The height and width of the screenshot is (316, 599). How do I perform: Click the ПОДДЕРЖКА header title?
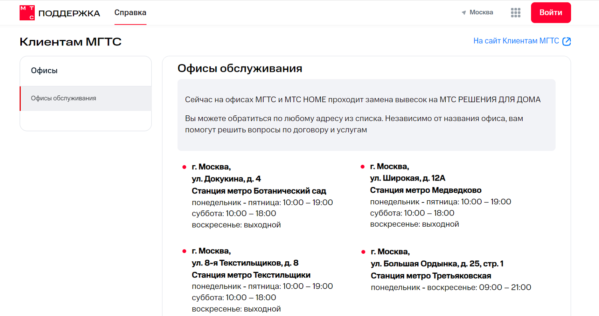[x=69, y=14]
